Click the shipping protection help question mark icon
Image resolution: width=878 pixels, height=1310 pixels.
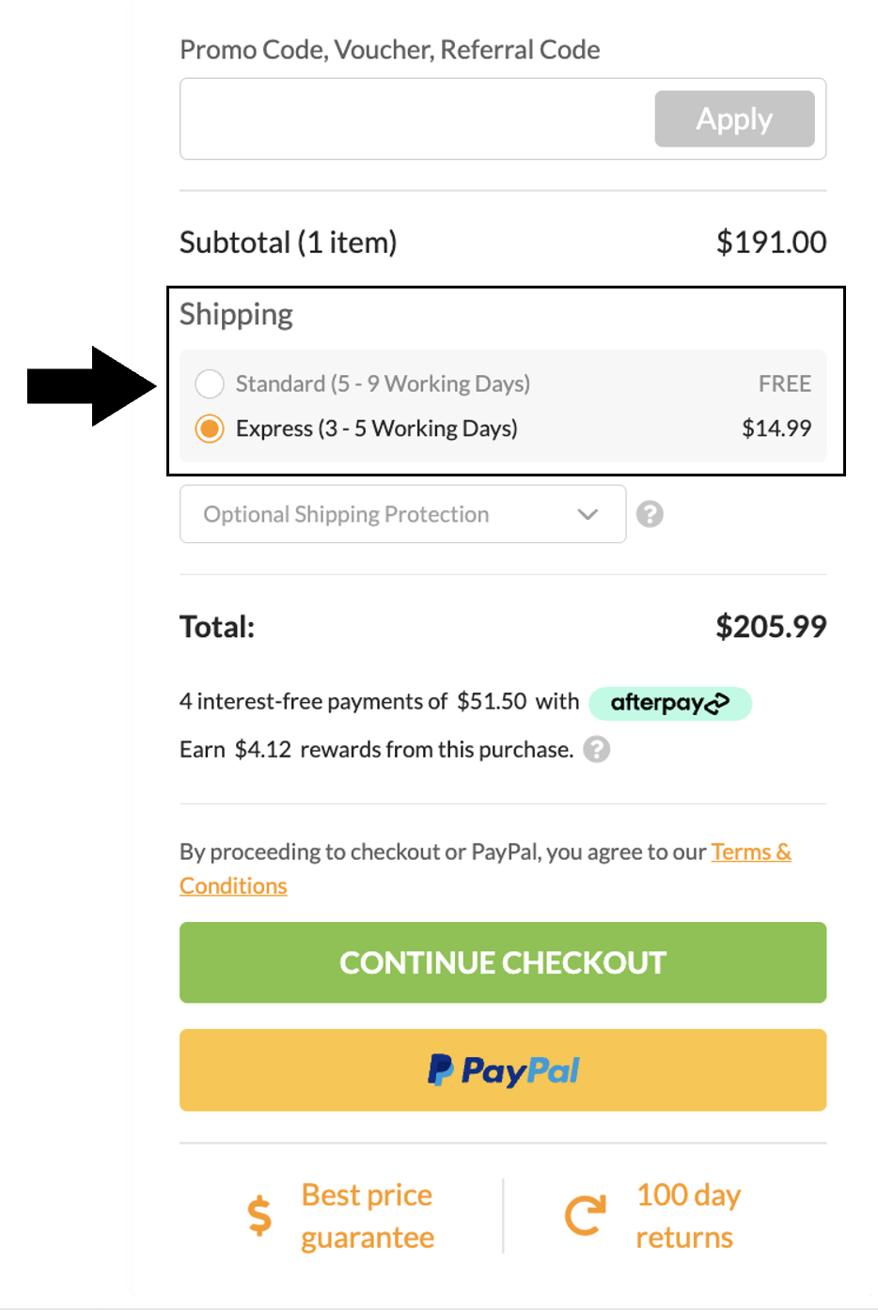(x=650, y=514)
